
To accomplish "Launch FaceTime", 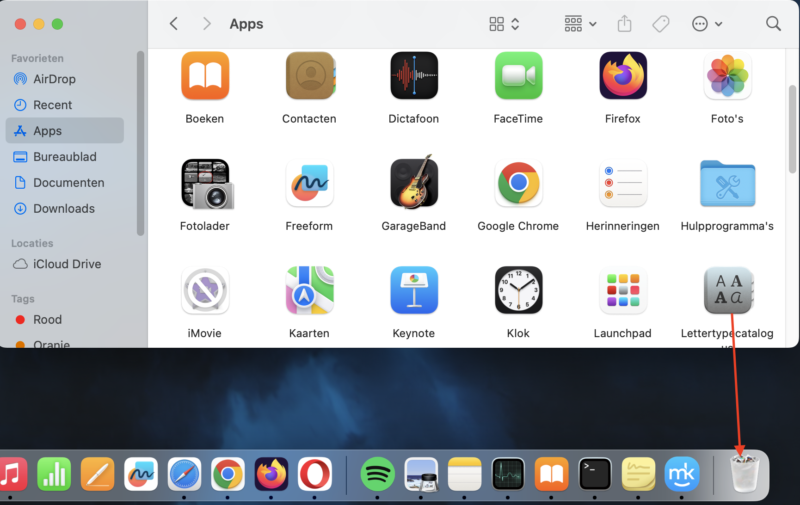I will coord(518,75).
